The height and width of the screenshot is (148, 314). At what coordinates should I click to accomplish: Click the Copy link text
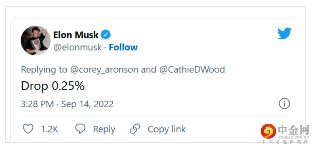[167, 129]
